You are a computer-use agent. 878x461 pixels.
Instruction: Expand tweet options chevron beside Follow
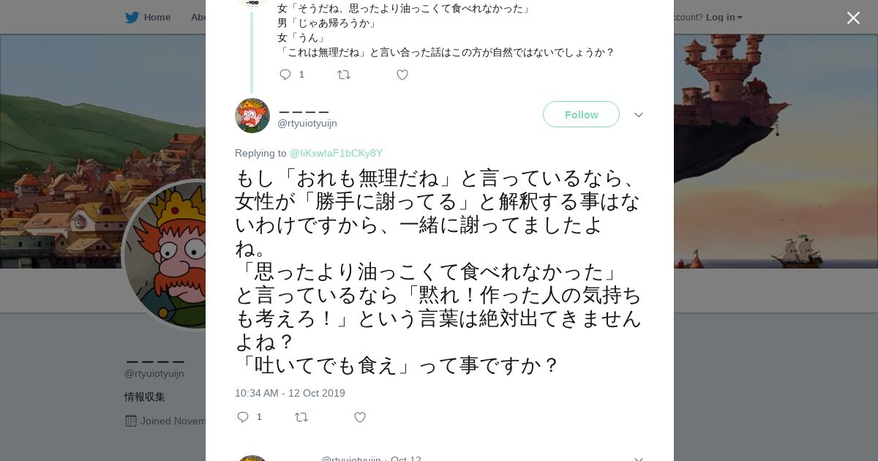pyautogui.click(x=638, y=115)
